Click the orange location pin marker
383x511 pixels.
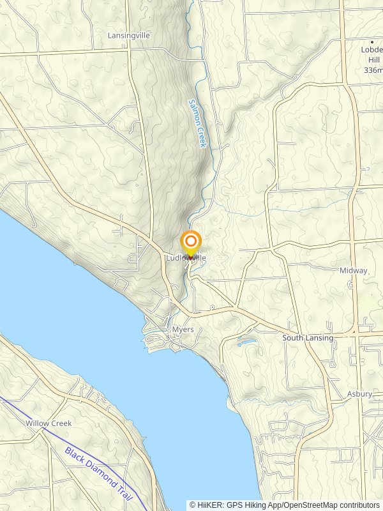(191, 245)
